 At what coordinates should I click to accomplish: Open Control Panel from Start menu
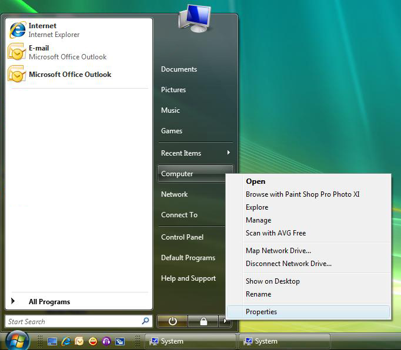pyautogui.click(x=182, y=237)
